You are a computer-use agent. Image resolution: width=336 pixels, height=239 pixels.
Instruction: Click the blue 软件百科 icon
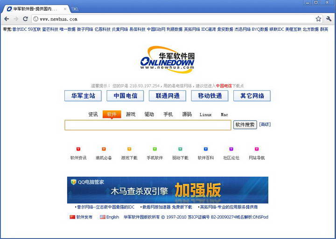[x=206, y=149]
